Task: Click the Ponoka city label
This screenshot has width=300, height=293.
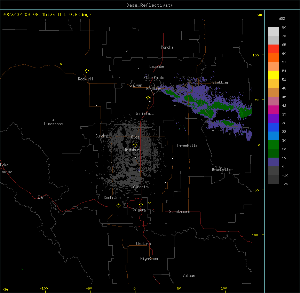Action: tap(167, 47)
